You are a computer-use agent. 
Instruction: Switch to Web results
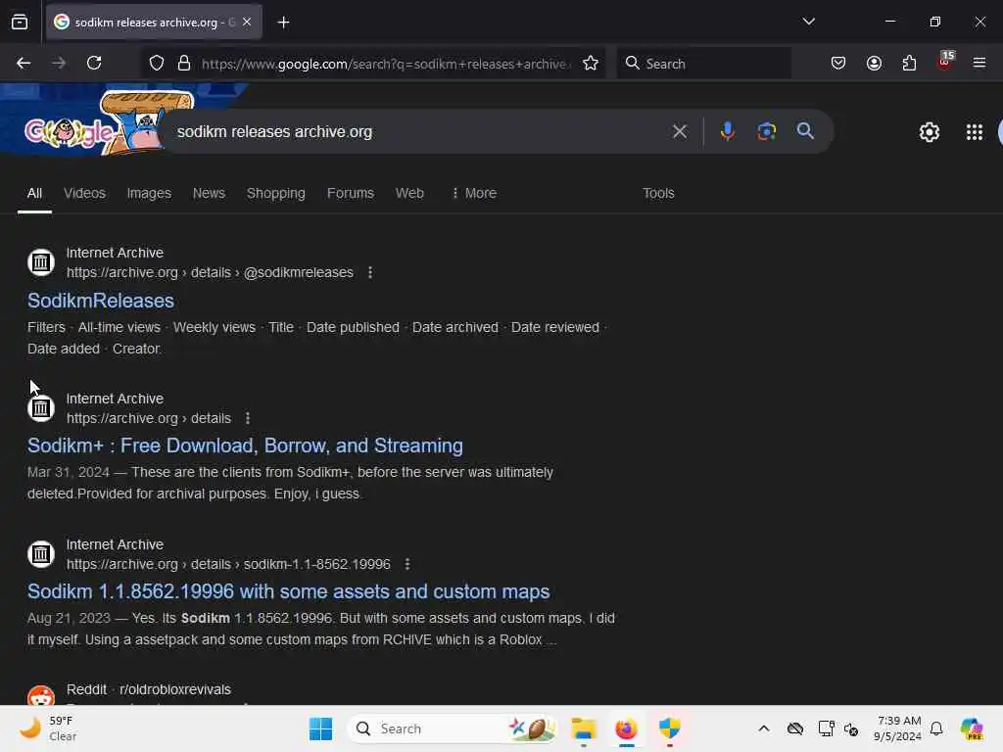click(409, 193)
